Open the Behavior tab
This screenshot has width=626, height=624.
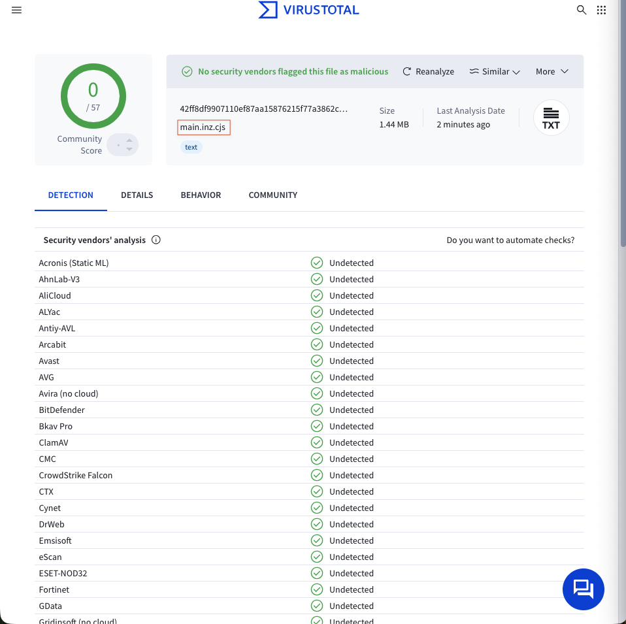(201, 195)
